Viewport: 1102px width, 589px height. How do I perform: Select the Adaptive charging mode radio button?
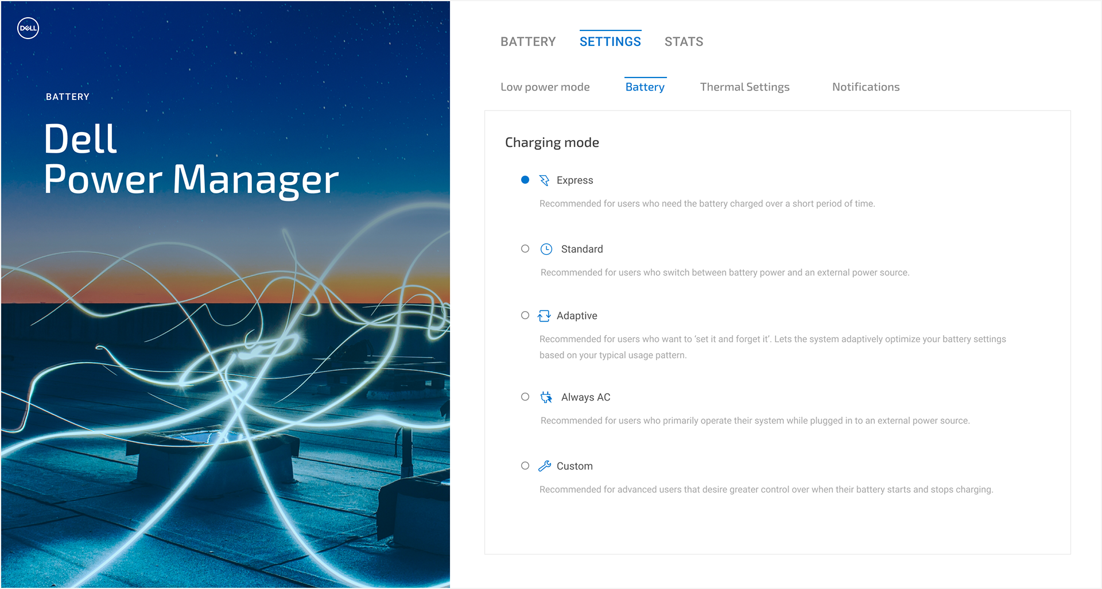525,315
